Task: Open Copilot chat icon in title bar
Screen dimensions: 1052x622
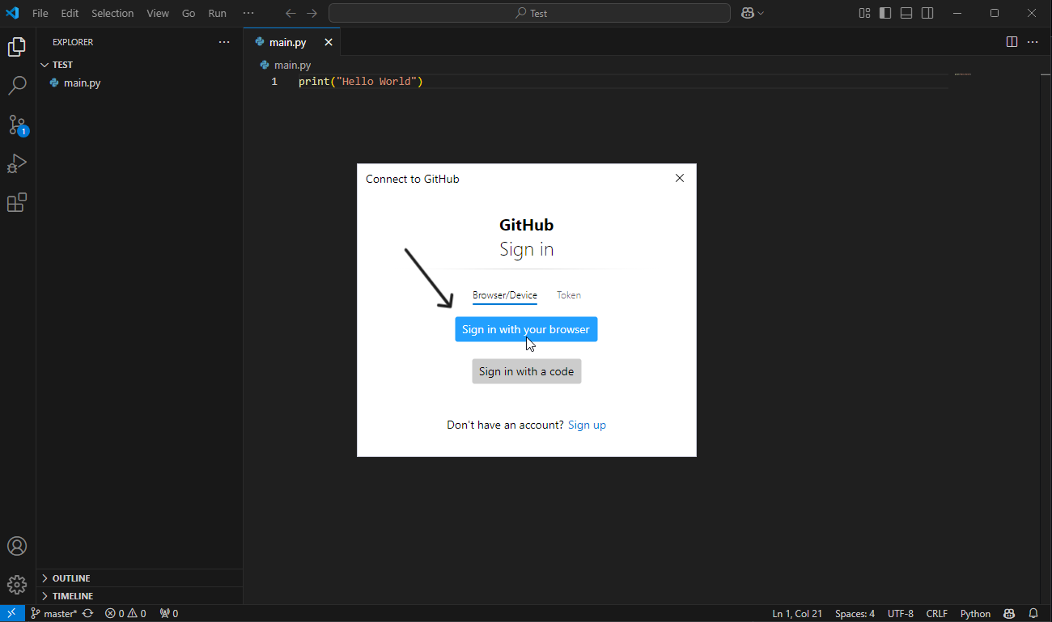Action: [x=748, y=13]
